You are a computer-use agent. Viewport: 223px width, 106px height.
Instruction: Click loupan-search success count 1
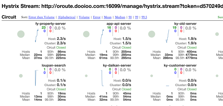[x=44, y=69]
